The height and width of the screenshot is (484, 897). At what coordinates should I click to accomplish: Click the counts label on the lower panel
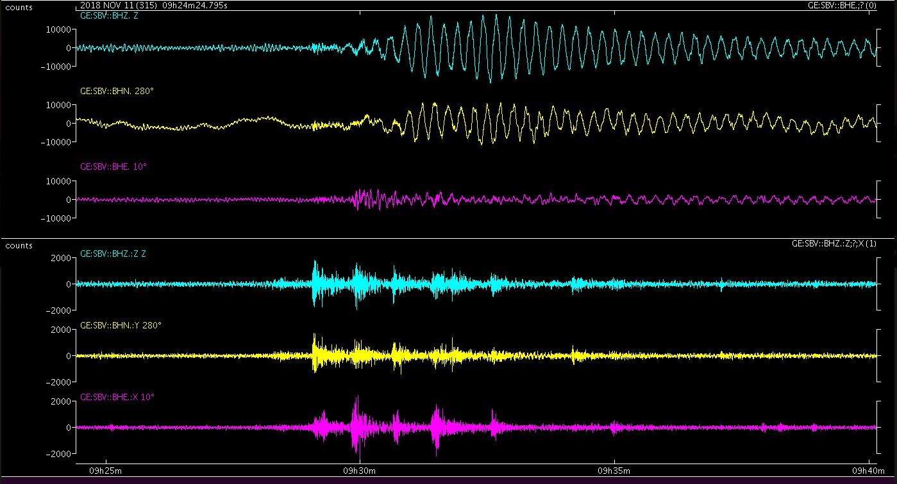19,246
